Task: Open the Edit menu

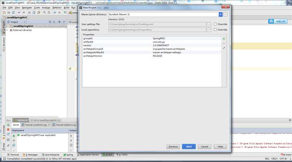Action: pyautogui.click(x=10, y=8)
